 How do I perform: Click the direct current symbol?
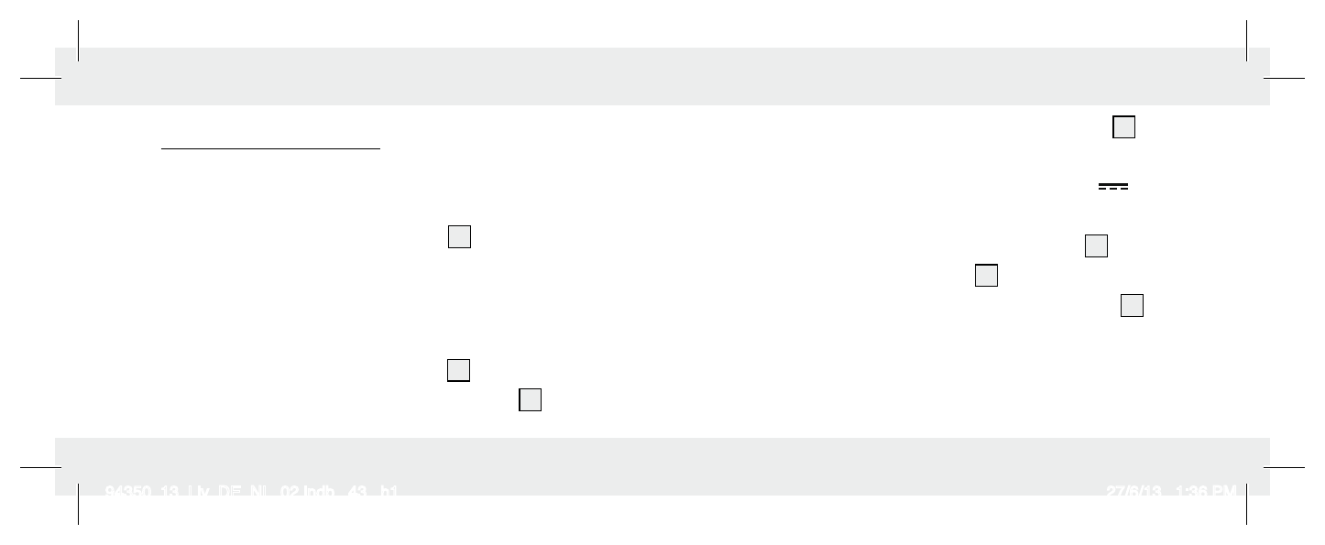click(1113, 186)
